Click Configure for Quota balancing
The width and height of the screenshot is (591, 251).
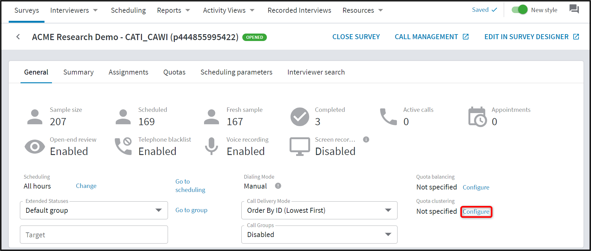pos(476,187)
